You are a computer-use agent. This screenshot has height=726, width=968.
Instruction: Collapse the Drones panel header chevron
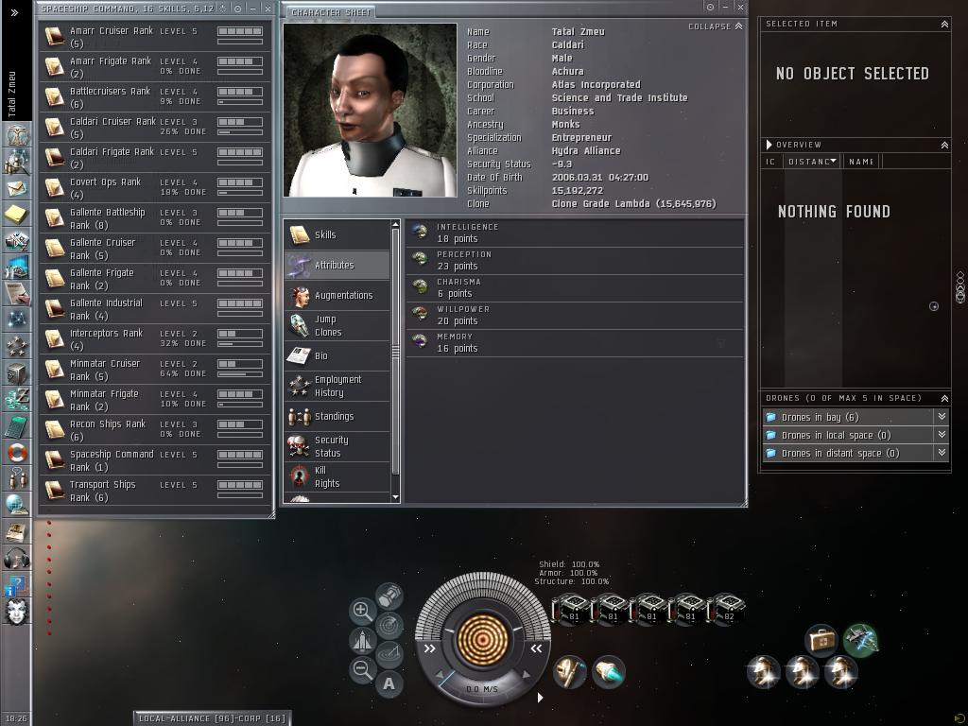click(x=944, y=398)
